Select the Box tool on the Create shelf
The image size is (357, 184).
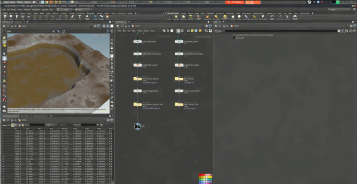point(5,17)
